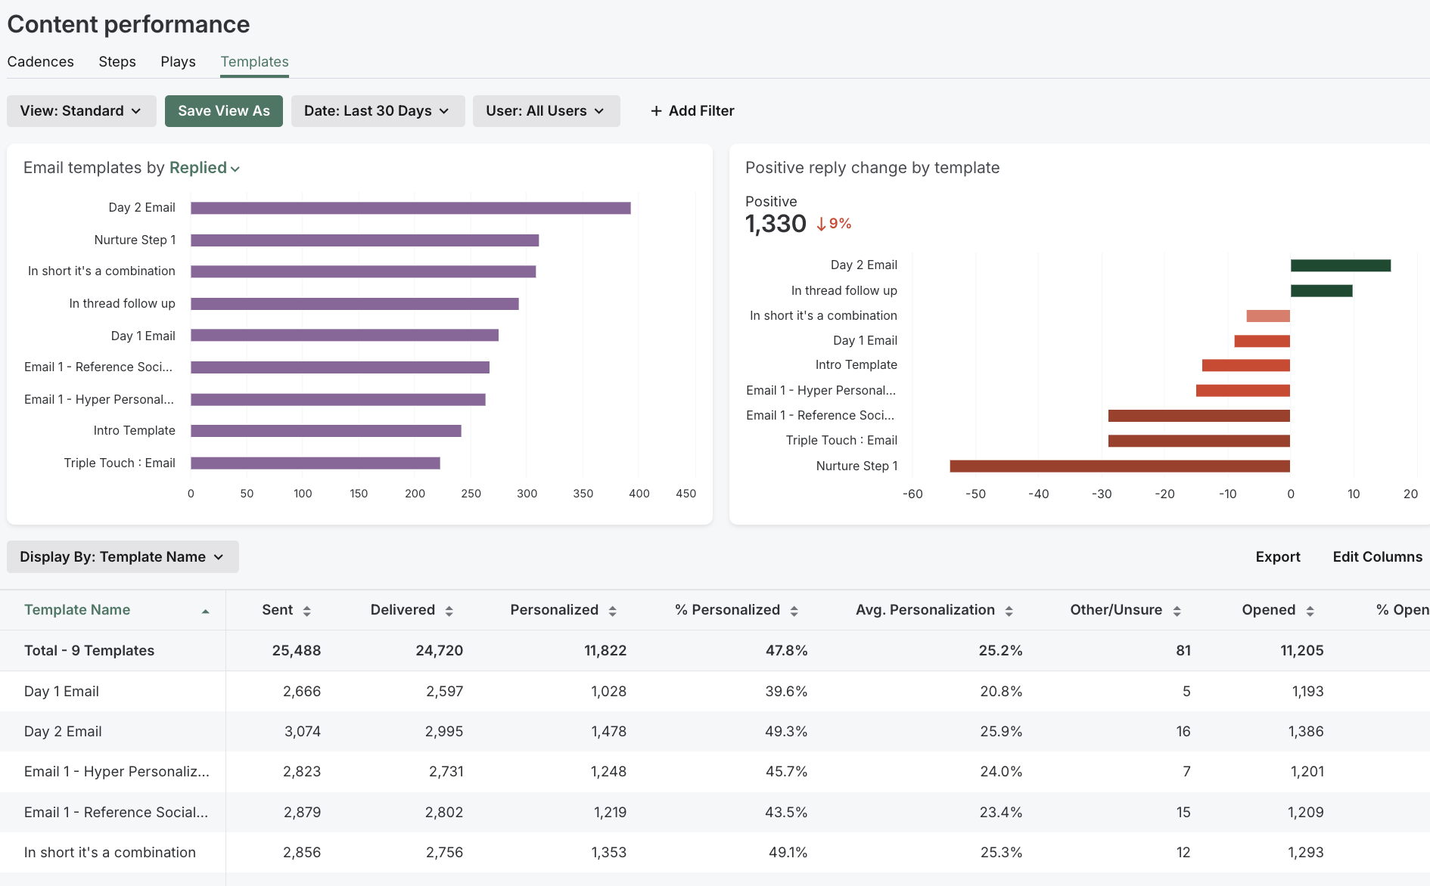
Task: Sort the table by the Opened column
Action: [x=1310, y=609]
